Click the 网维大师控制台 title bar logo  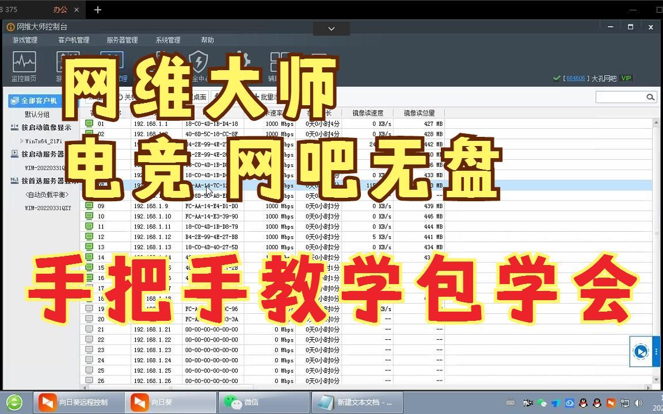[10, 26]
